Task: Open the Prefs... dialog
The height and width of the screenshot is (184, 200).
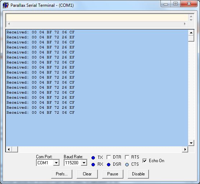Action: tap(62, 174)
